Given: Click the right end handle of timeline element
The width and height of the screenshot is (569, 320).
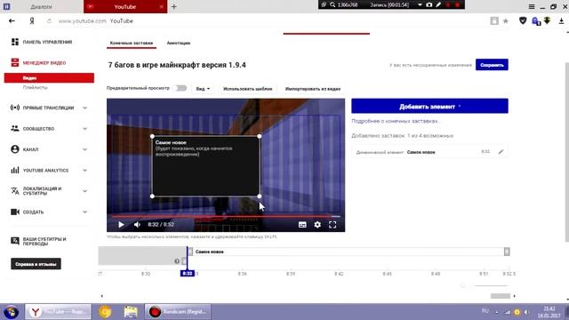Looking at the screenshot, I should [x=507, y=252].
